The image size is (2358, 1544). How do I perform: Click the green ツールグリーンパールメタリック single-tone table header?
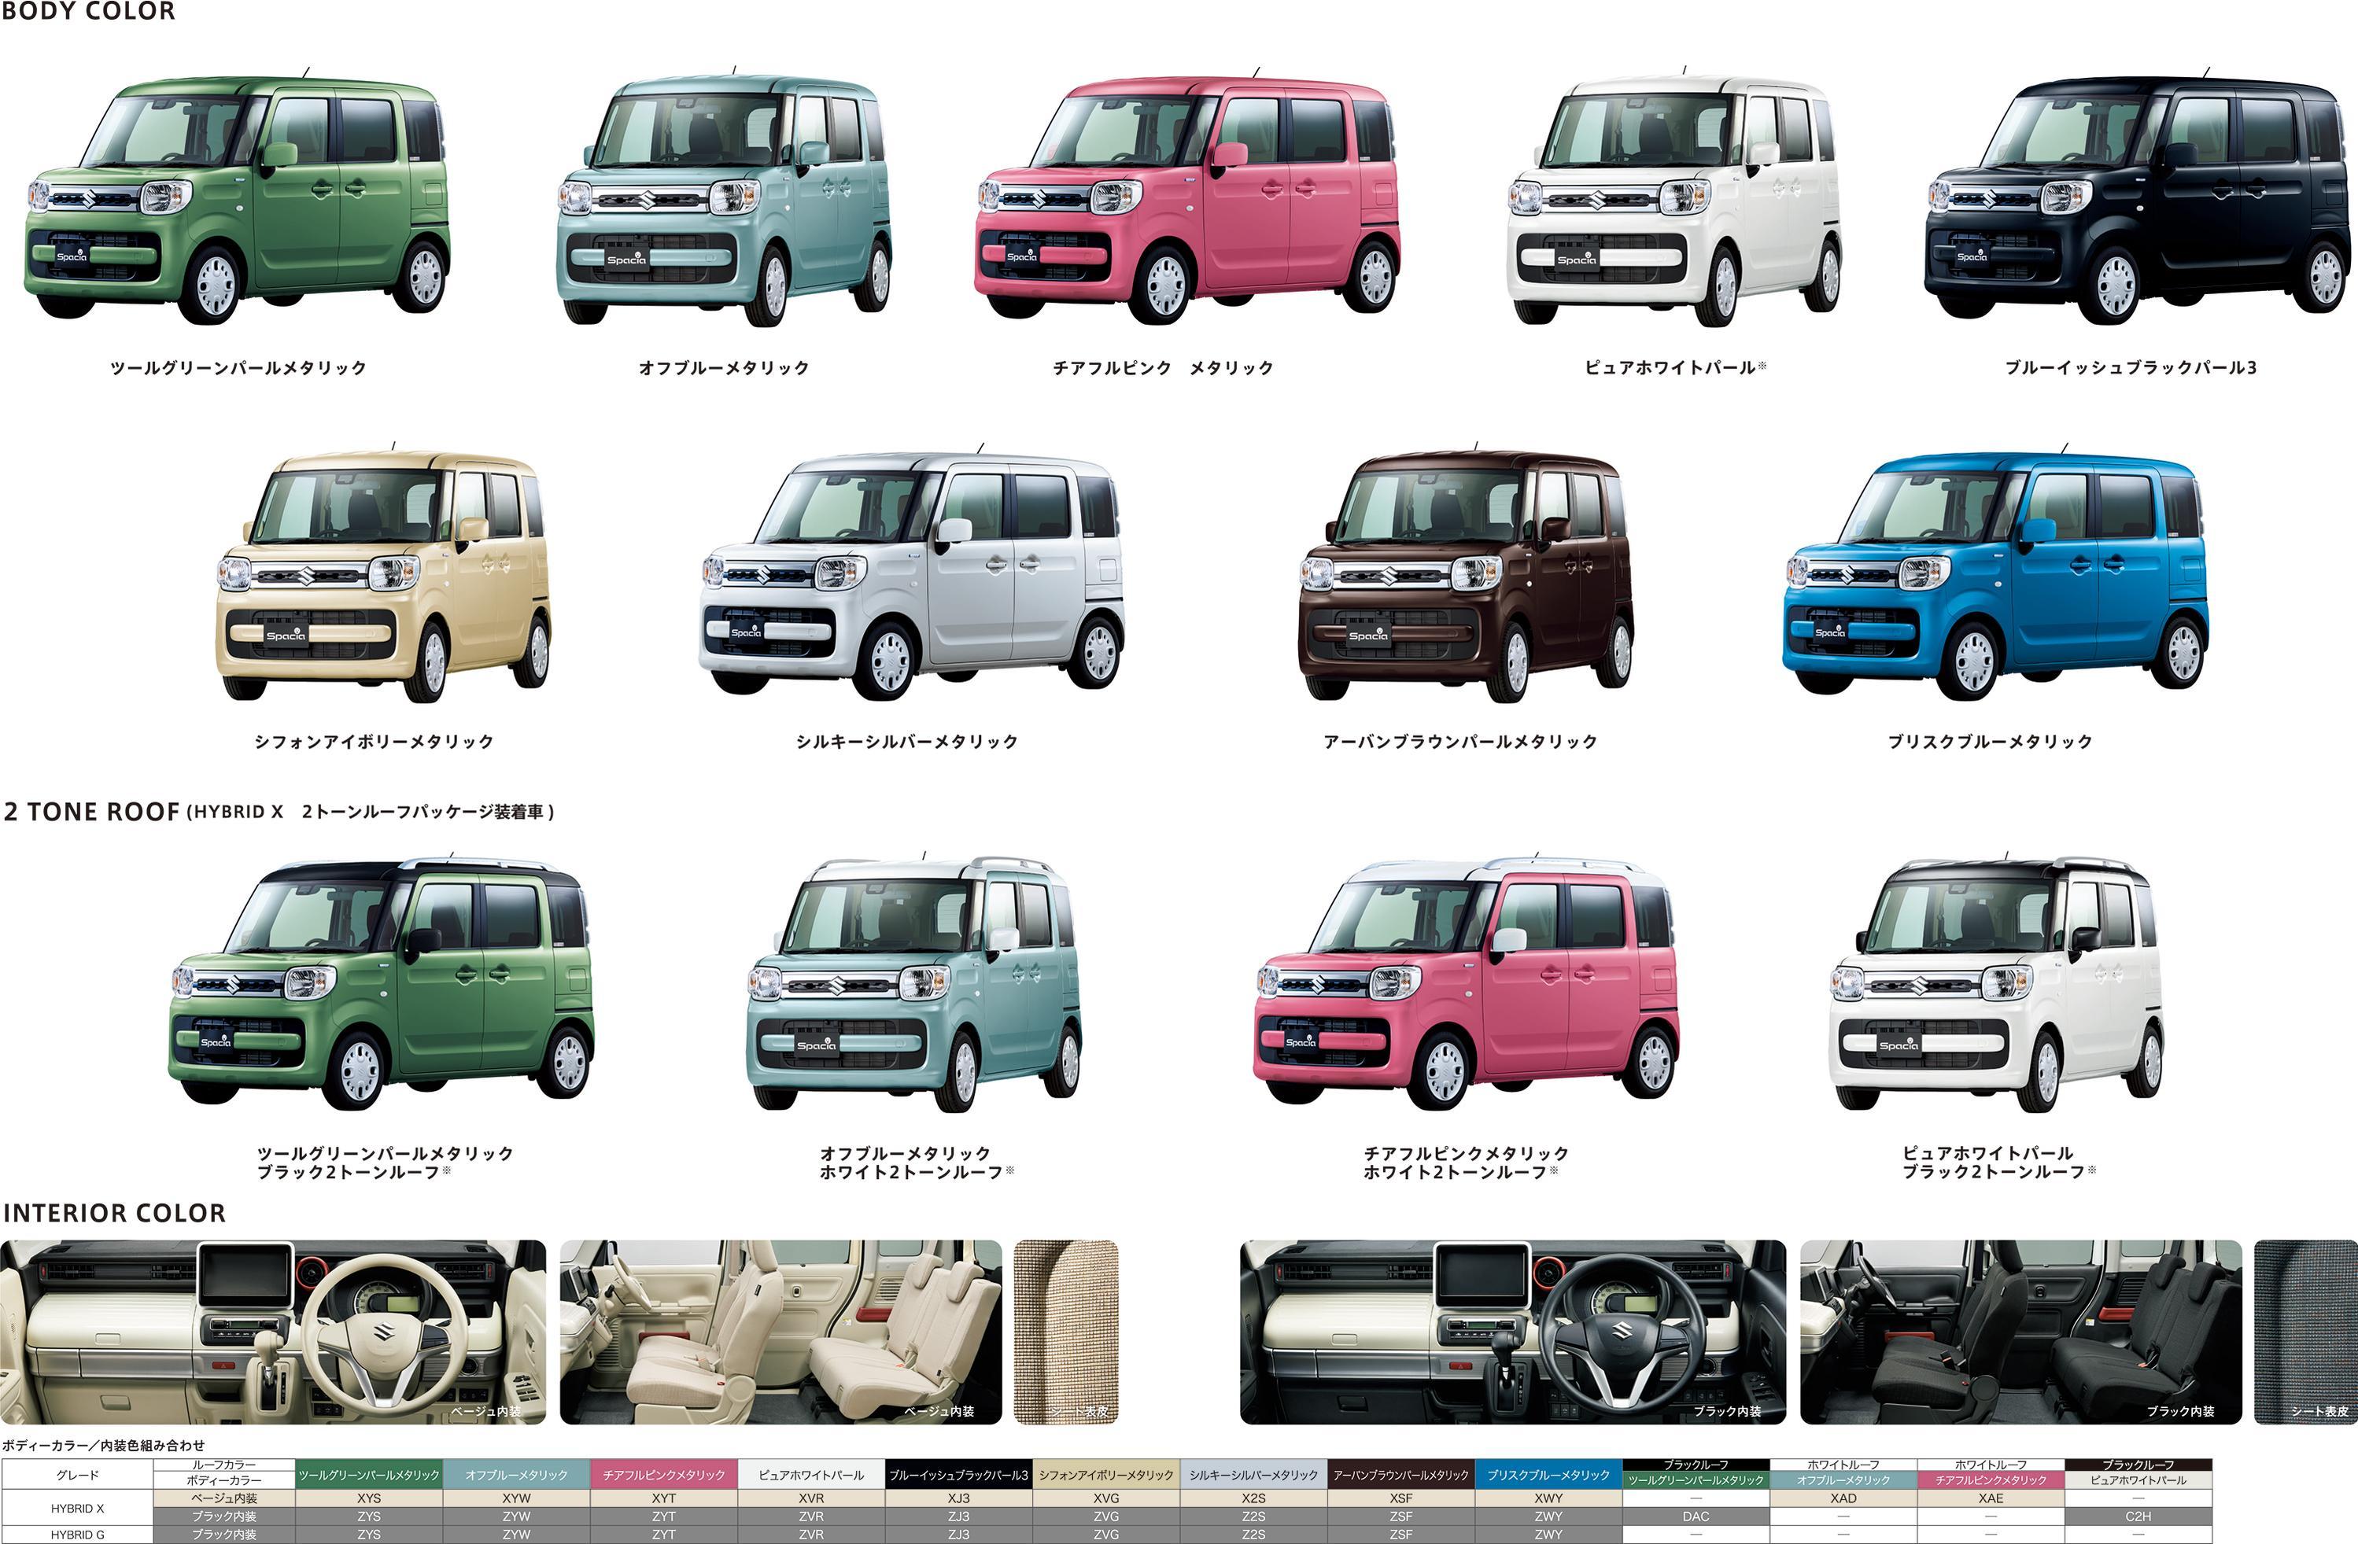click(x=368, y=1475)
